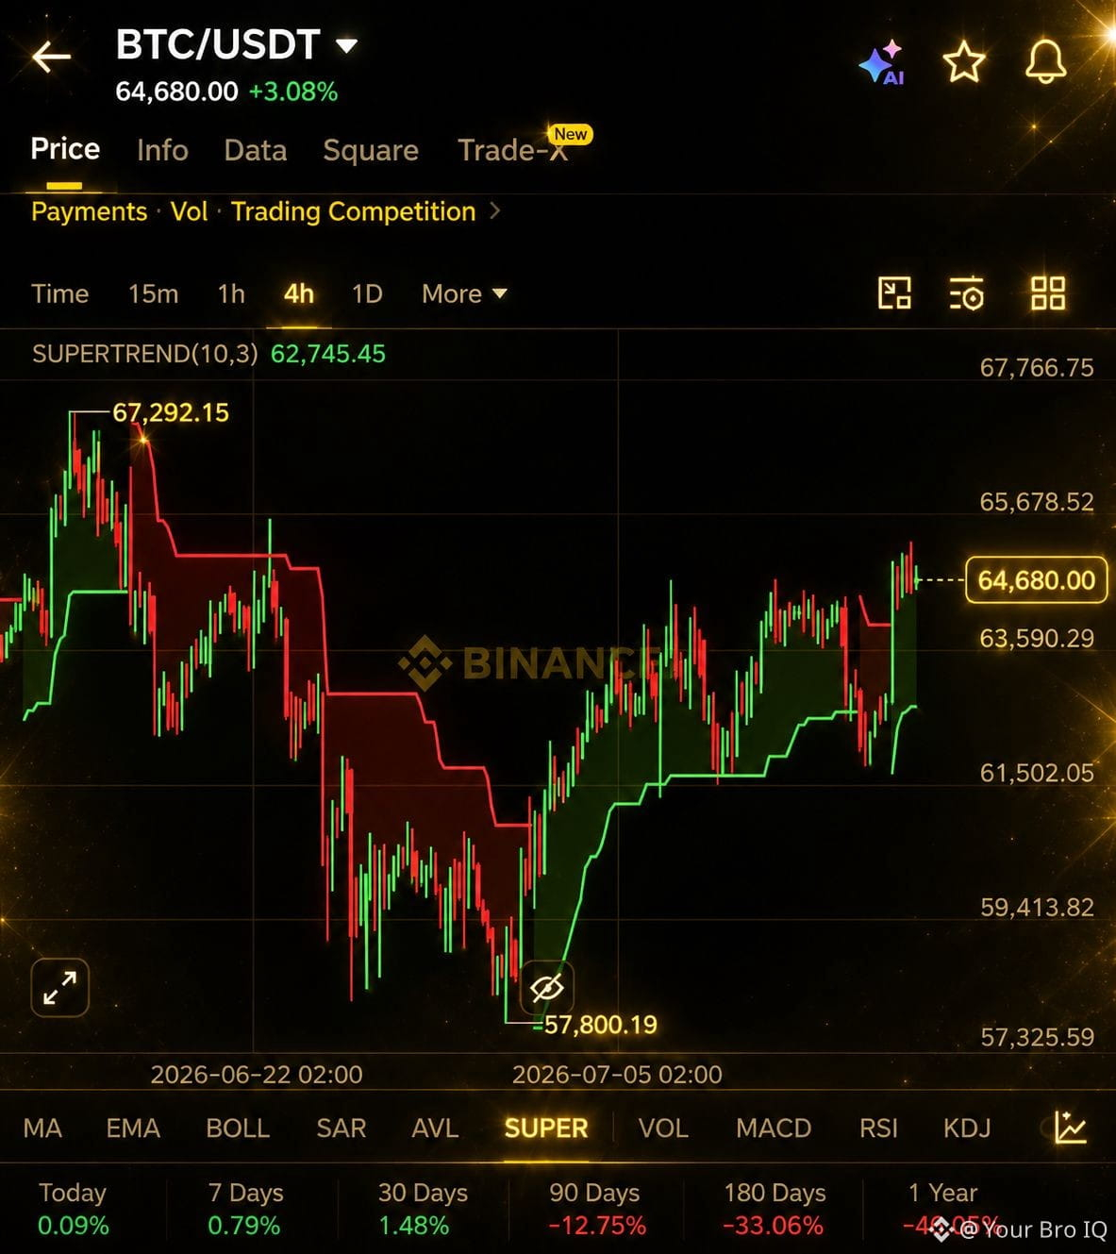
Task: Open the More timeframes dropdown
Action: 464,294
